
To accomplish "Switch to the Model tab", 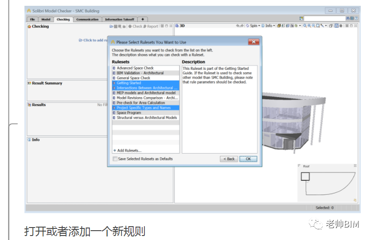I will click(x=46, y=19).
